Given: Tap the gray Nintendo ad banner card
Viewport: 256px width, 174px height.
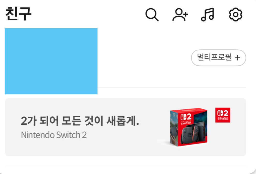Looking at the screenshot, I should click(x=126, y=127).
